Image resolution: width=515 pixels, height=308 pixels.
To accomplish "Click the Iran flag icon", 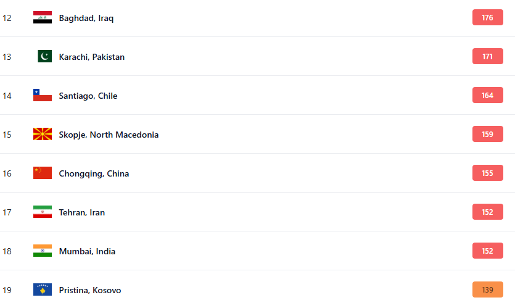I will (x=43, y=212).
